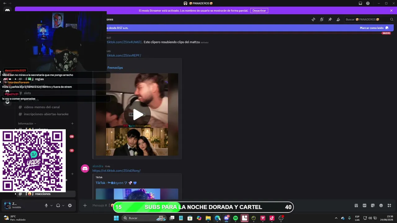
Task: Dismiss the Streamer mode banner
Action: coord(391,11)
